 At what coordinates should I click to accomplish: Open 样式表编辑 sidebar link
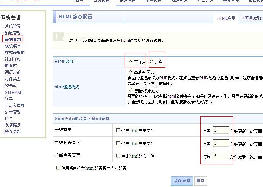[x=15, y=52]
